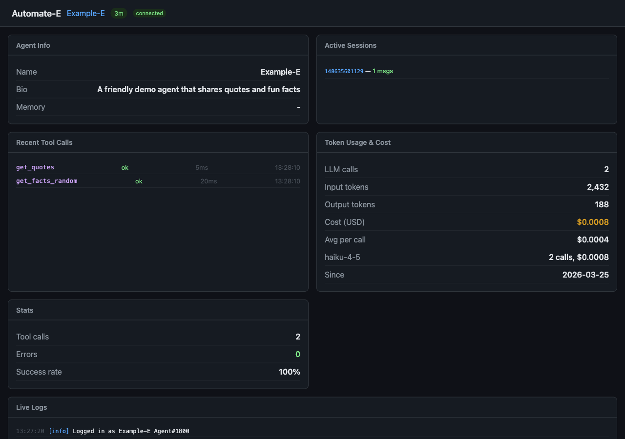Click the Automate-E dashboard title
This screenshot has height=439, width=625.
(36, 13)
